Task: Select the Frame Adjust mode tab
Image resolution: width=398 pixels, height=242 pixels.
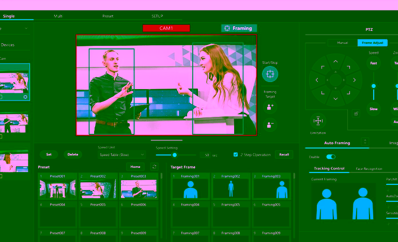Action: [372, 43]
